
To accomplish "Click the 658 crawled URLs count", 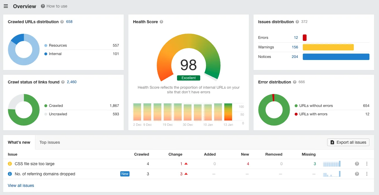I will [69, 22].
